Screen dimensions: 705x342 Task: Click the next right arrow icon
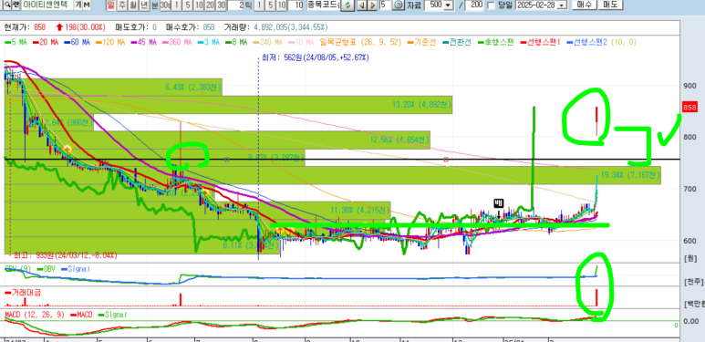click(373, 5)
